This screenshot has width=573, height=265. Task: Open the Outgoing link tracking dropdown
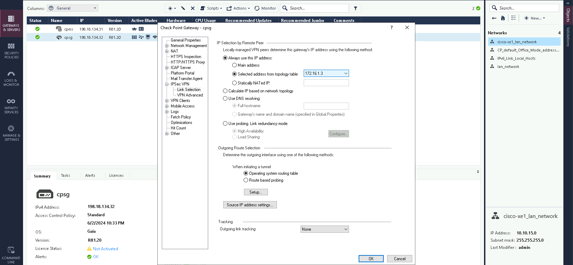[x=346, y=229]
